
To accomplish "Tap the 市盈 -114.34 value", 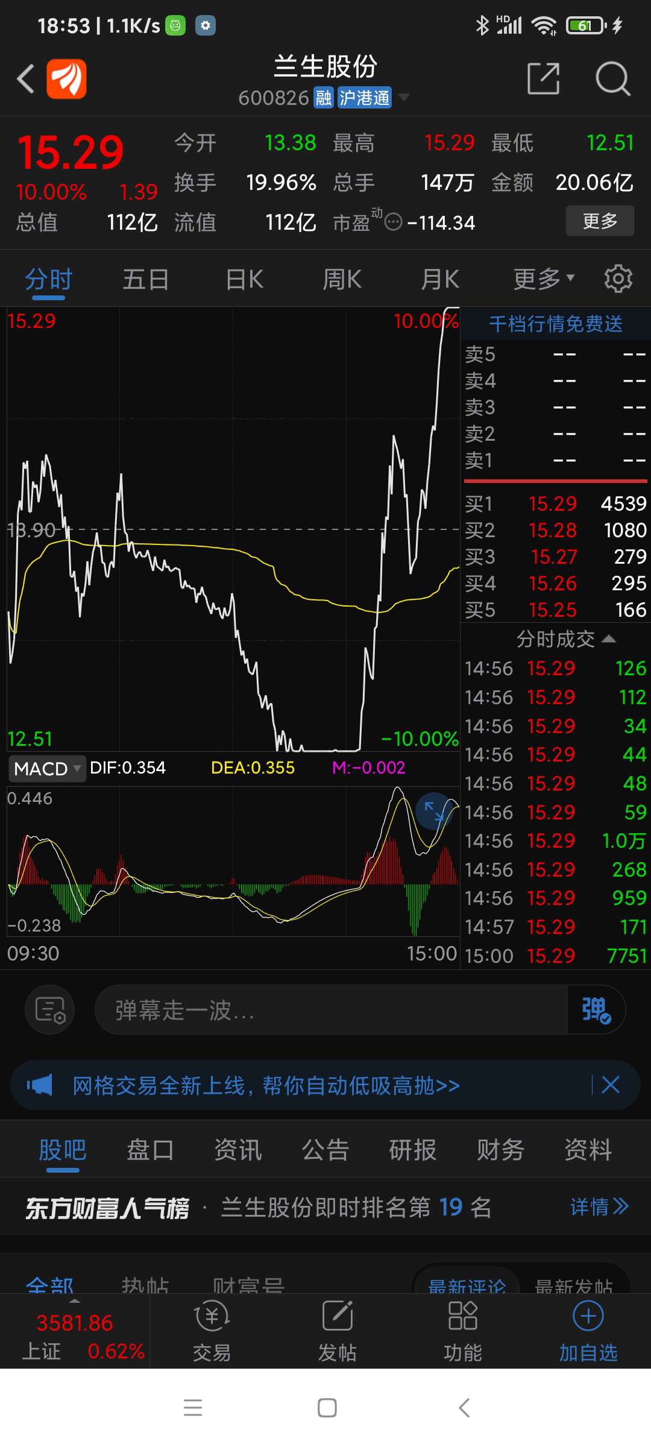I will (441, 223).
